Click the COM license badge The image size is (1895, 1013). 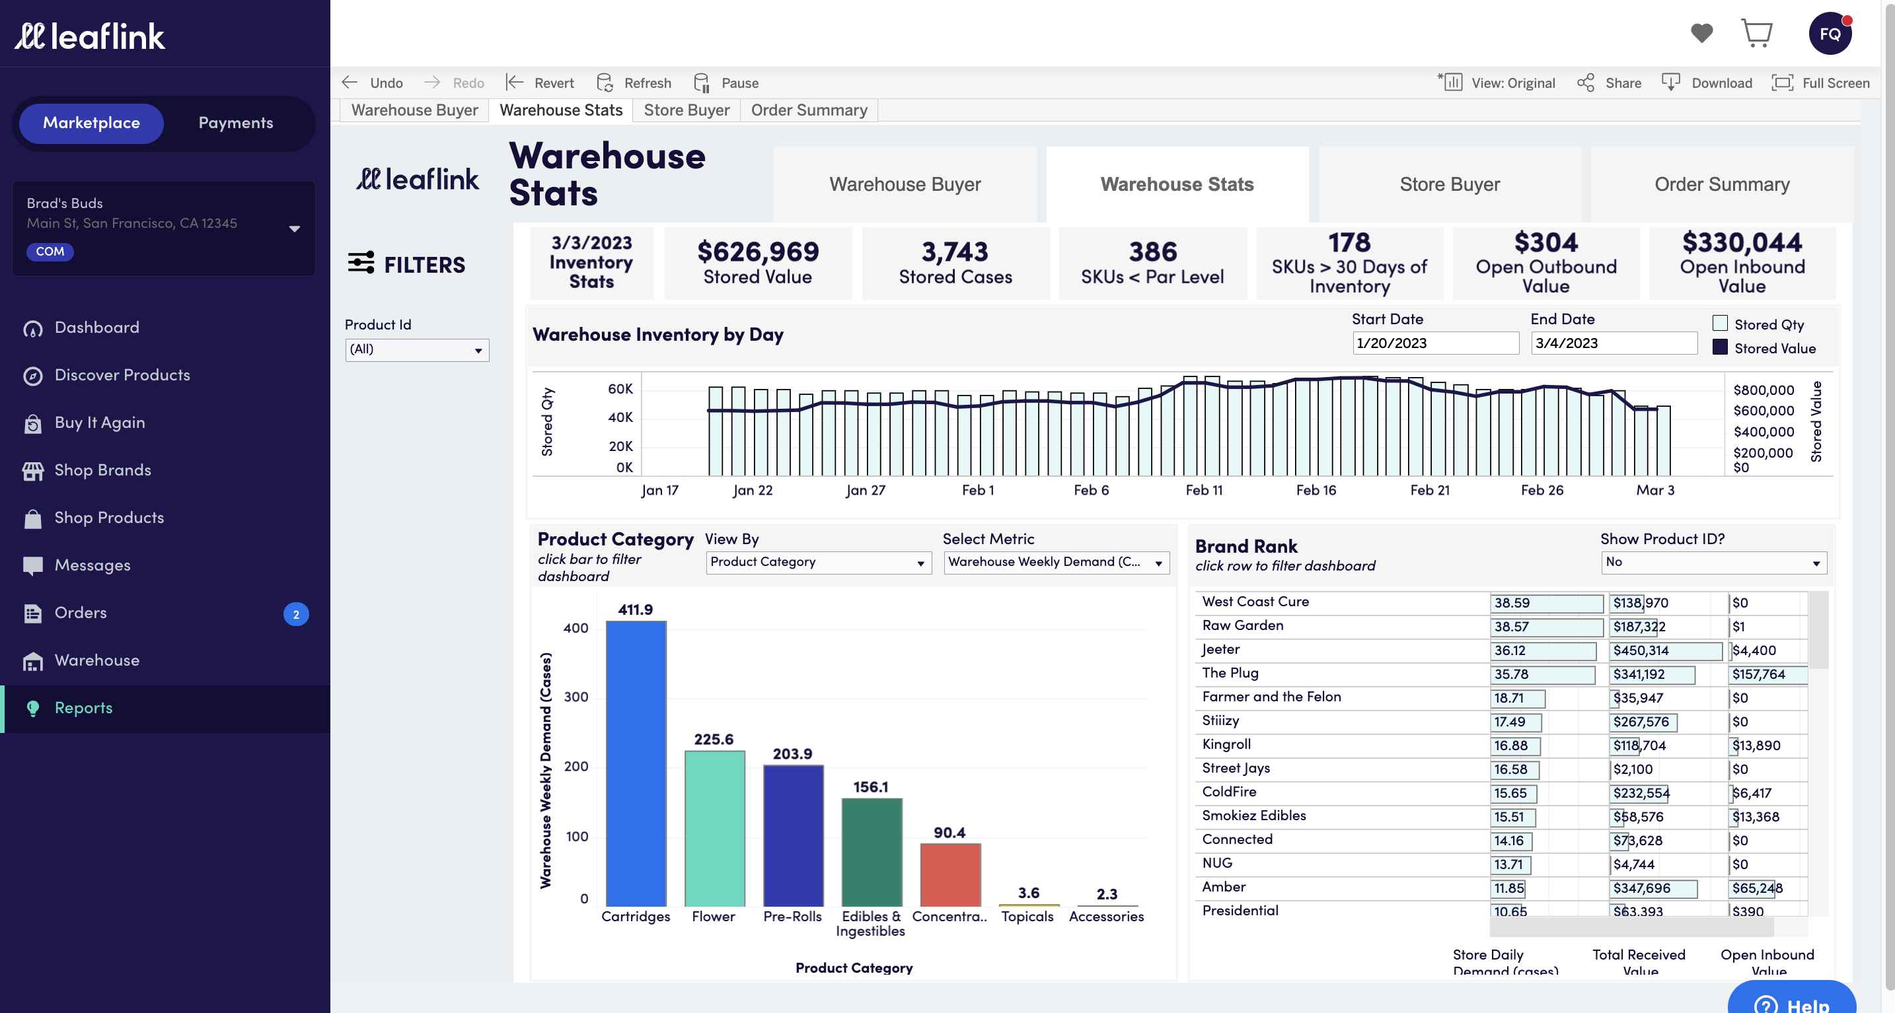click(50, 252)
